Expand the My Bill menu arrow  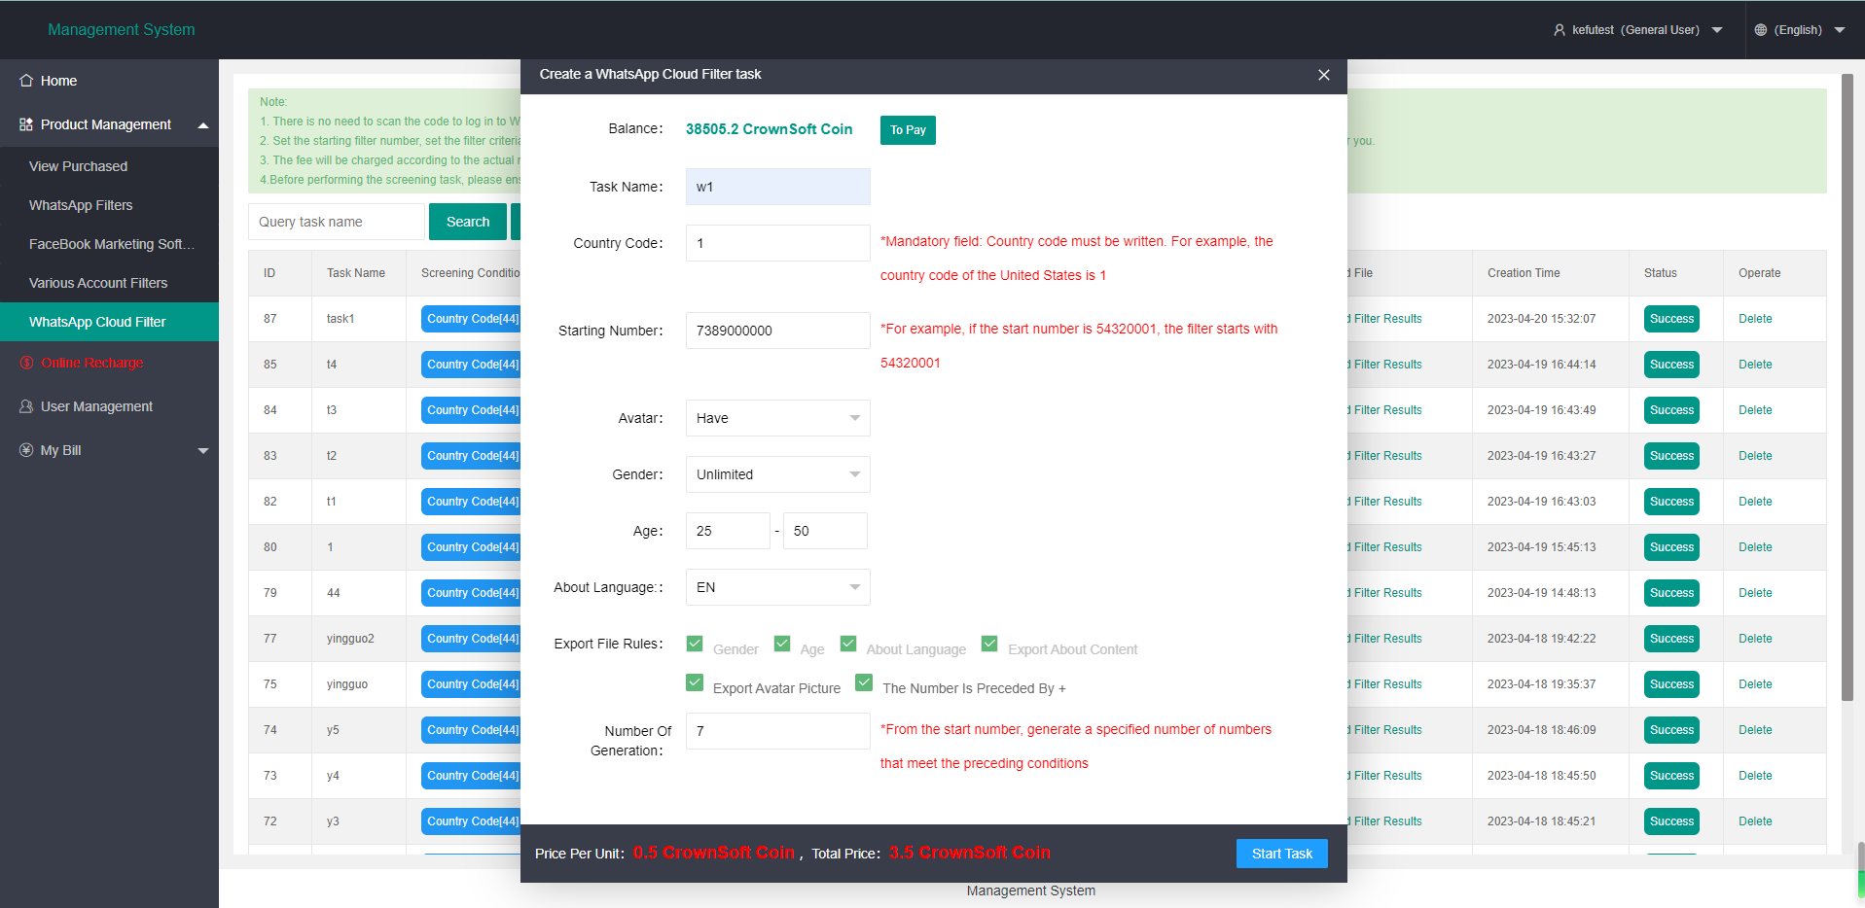pos(203,451)
